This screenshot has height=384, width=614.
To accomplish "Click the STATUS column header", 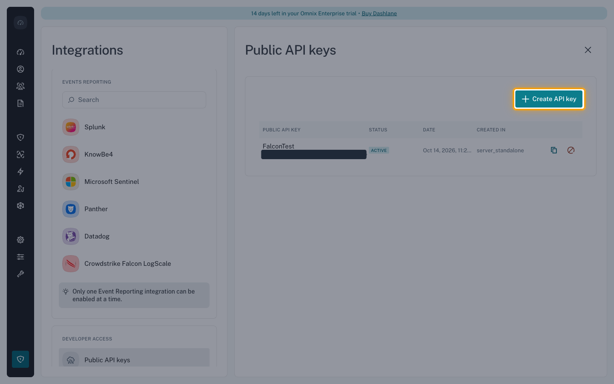I will pyautogui.click(x=378, y=130).
